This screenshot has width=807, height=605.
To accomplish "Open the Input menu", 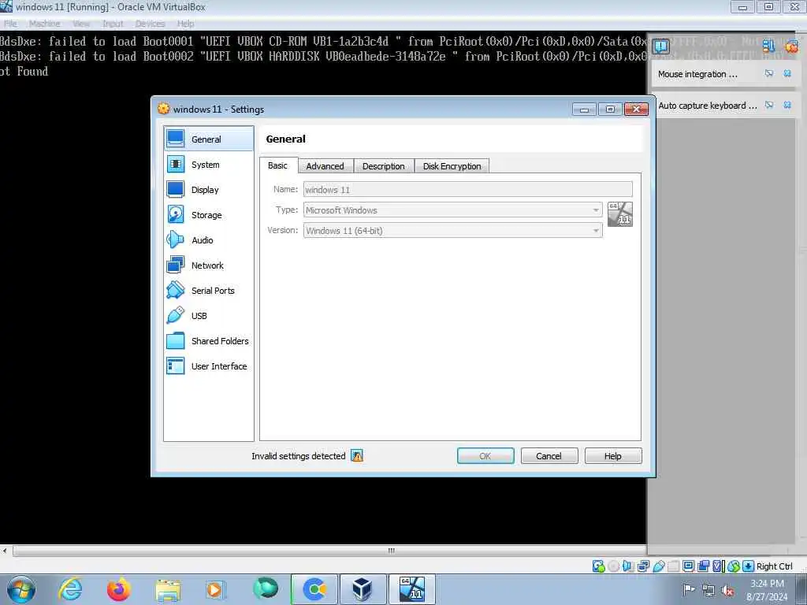I will point(113,24).
